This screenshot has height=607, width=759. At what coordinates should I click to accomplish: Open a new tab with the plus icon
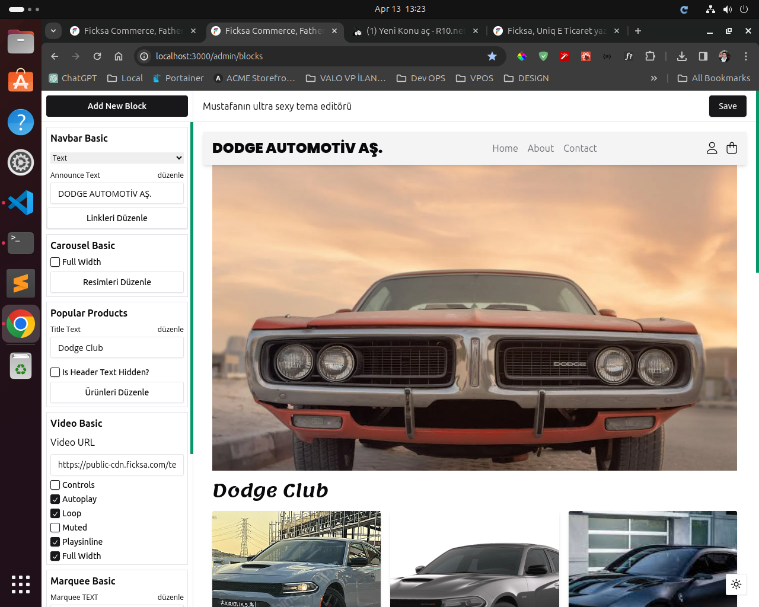(x=638, y=31)
